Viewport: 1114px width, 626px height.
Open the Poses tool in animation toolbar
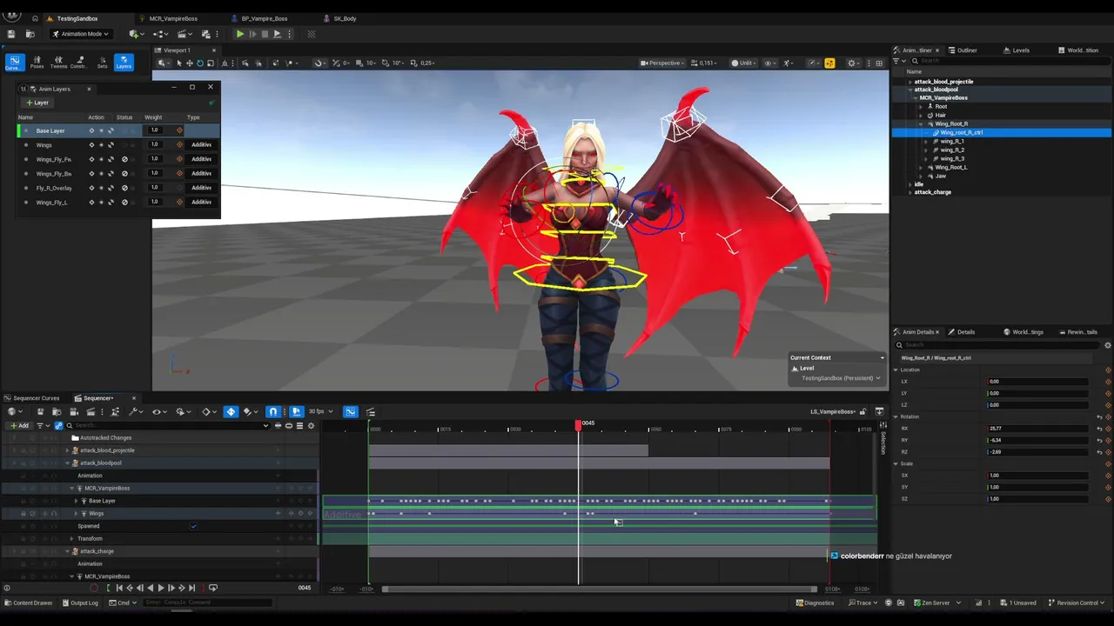(37, 62)
